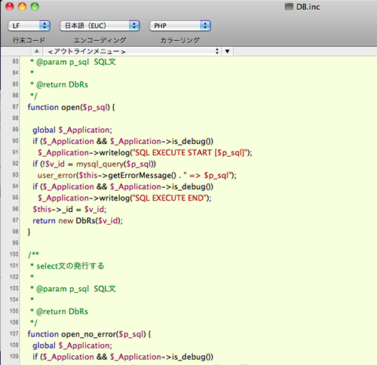Click line number 98 in the gutter
Viewport: 377px width, 365px height.
point(15,232)
